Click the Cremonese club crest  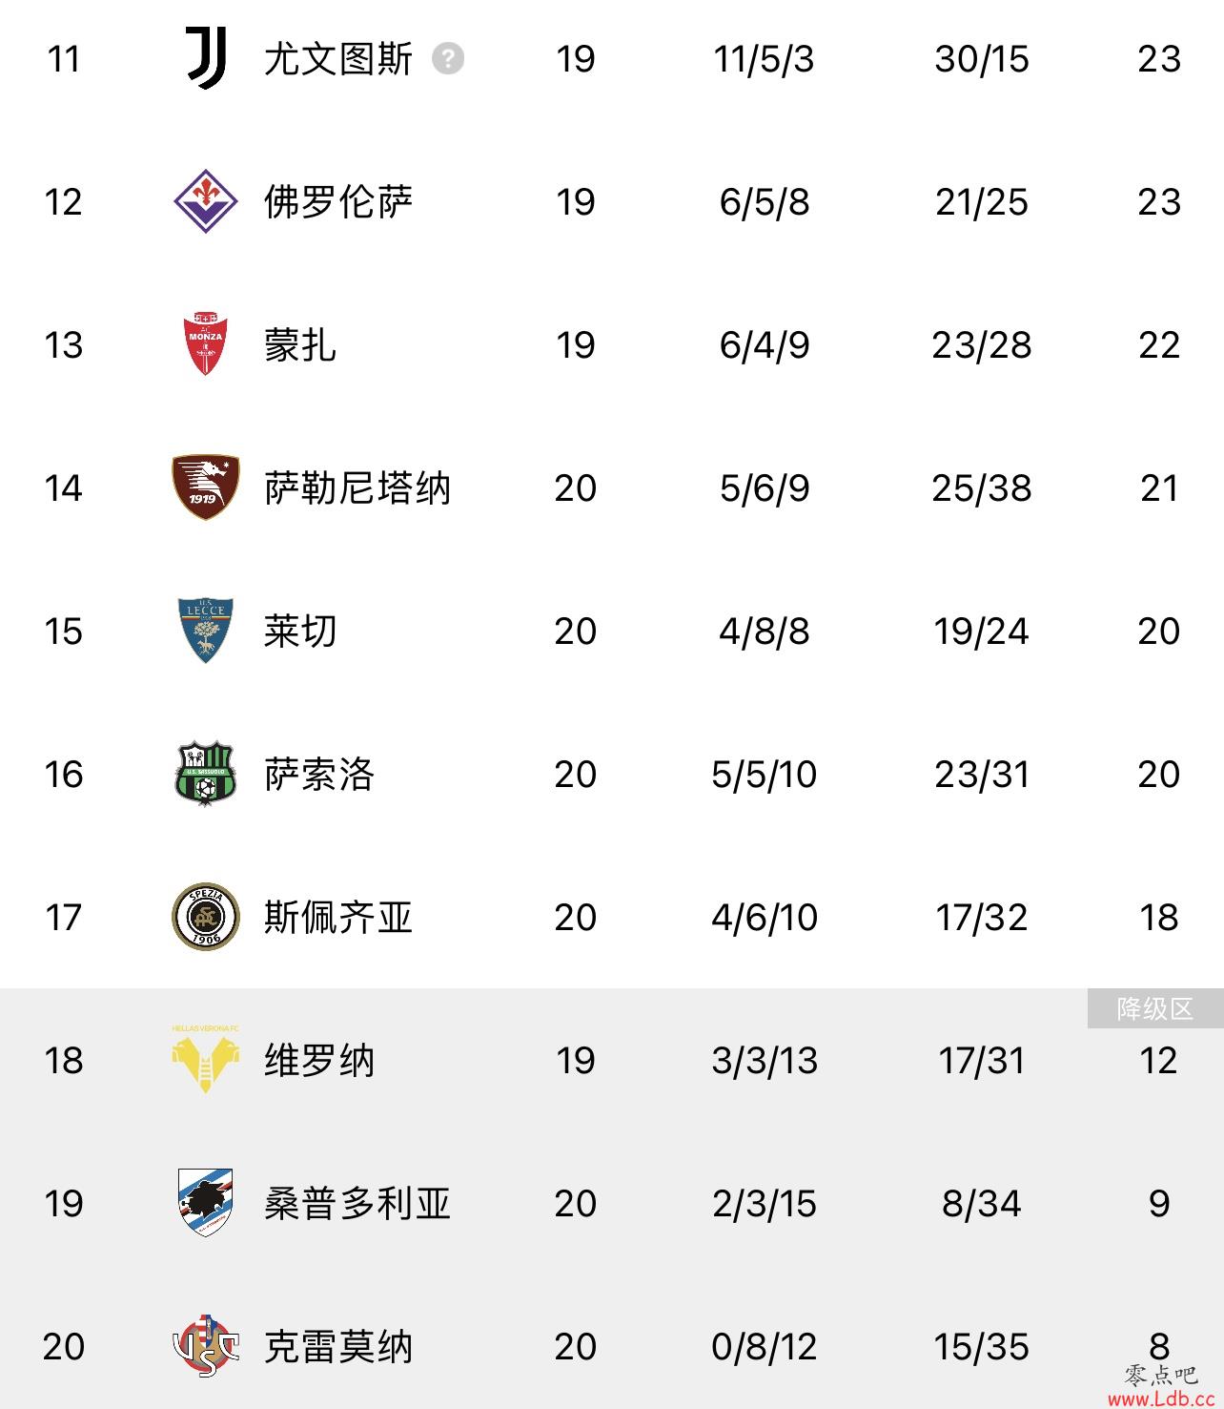click(205, 1346)
